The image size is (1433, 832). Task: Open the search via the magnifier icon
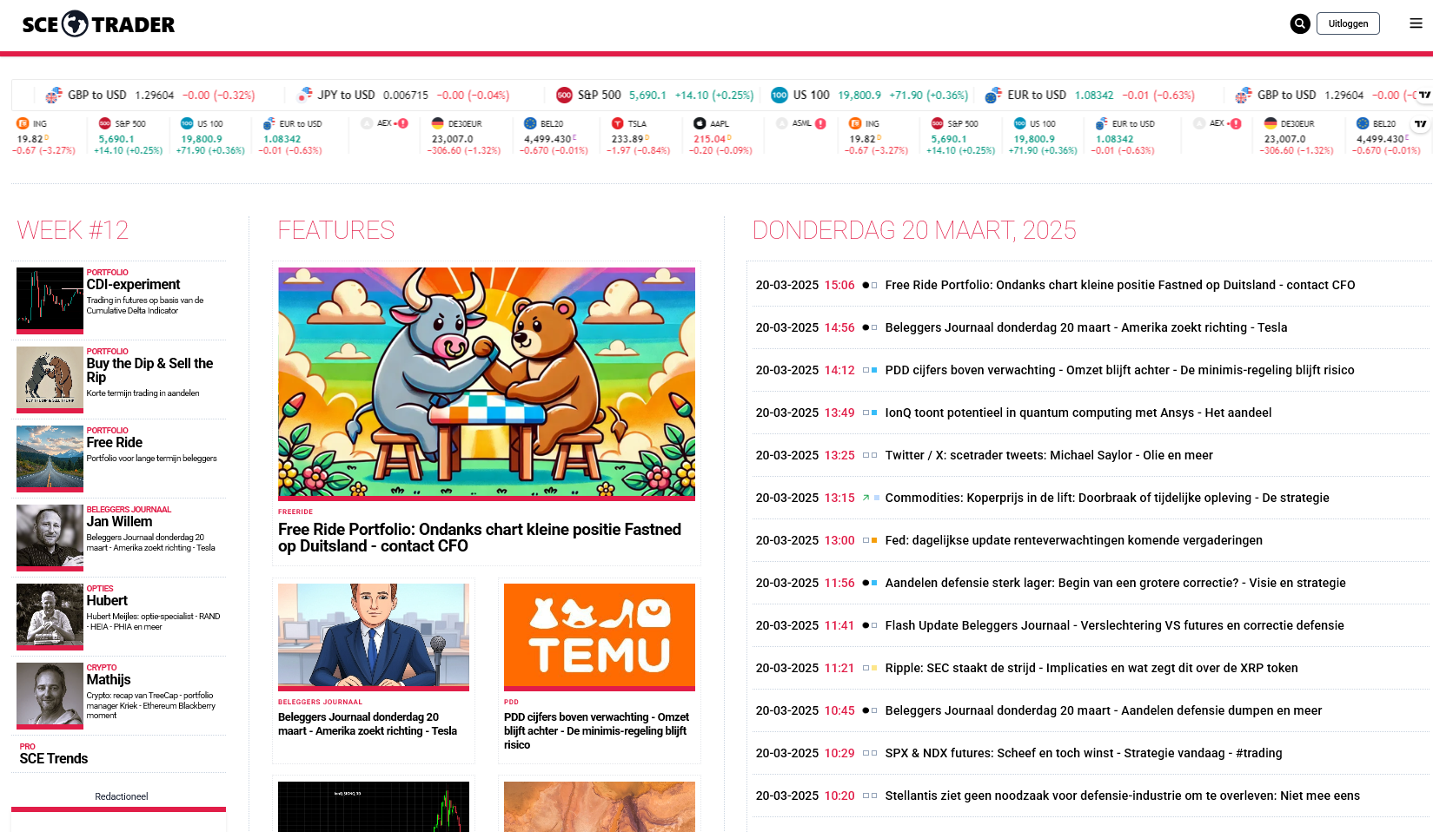pyautogui.click(x=1299, y=23)
